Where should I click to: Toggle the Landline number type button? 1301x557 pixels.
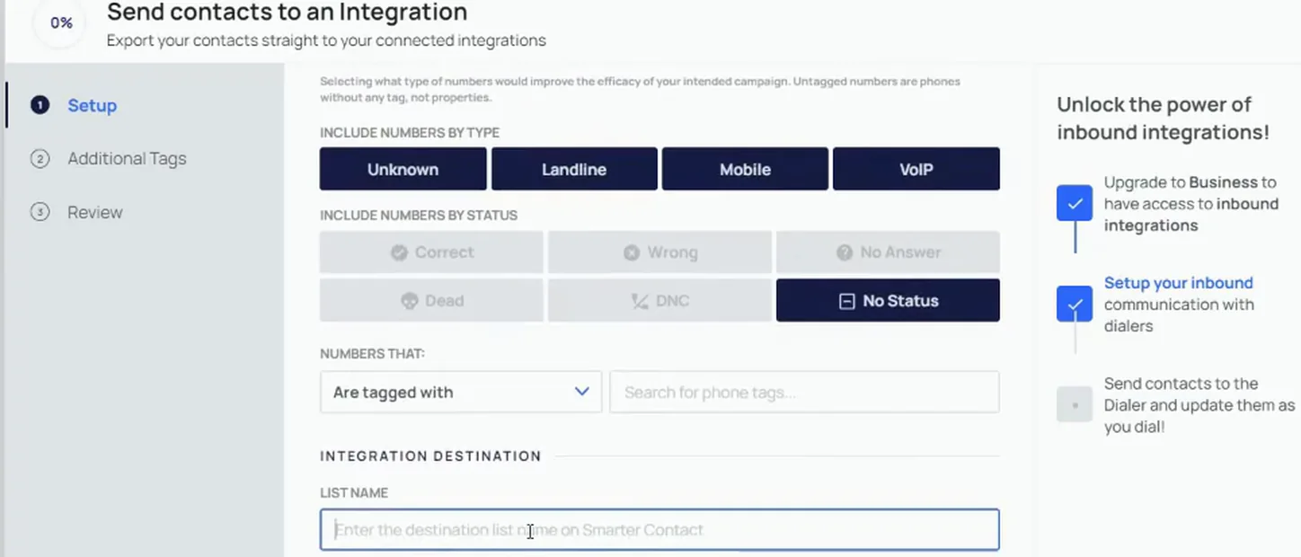[x=574, y=169]
